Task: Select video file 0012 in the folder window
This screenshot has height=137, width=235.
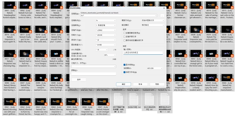Action: [180, 10]
